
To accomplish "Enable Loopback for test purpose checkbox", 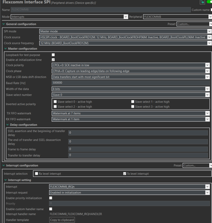I will point(53,55).
